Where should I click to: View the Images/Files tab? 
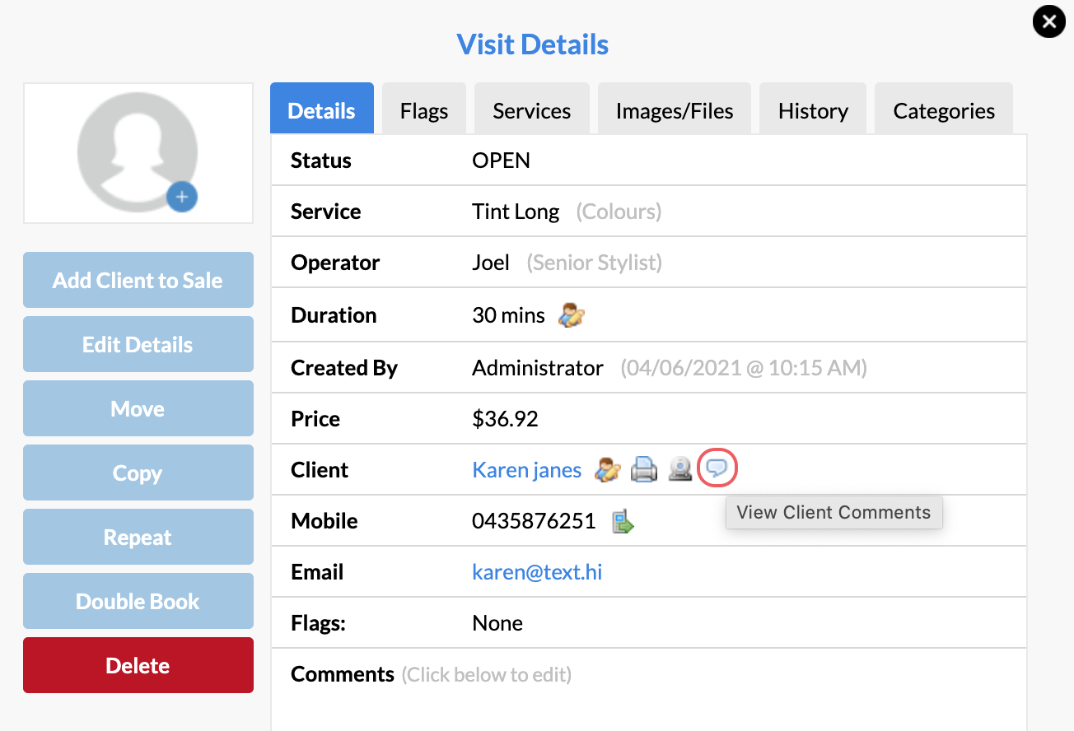point(674,109)
